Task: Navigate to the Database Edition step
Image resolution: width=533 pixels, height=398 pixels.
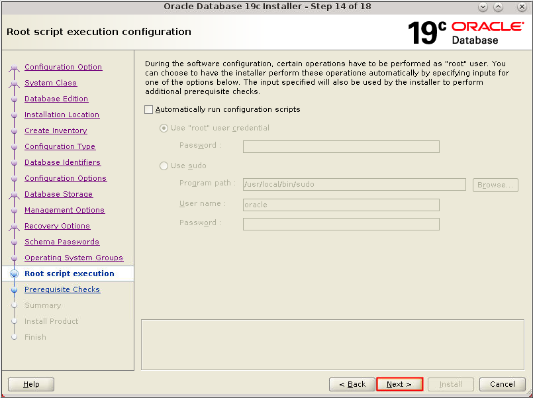Action: [x=56, y=98]
